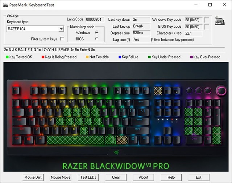Click the left Ctrl key on keyboard image
The width and height of the screenshot is (232, 183).
pyautogui.click(x=17, y=140)
